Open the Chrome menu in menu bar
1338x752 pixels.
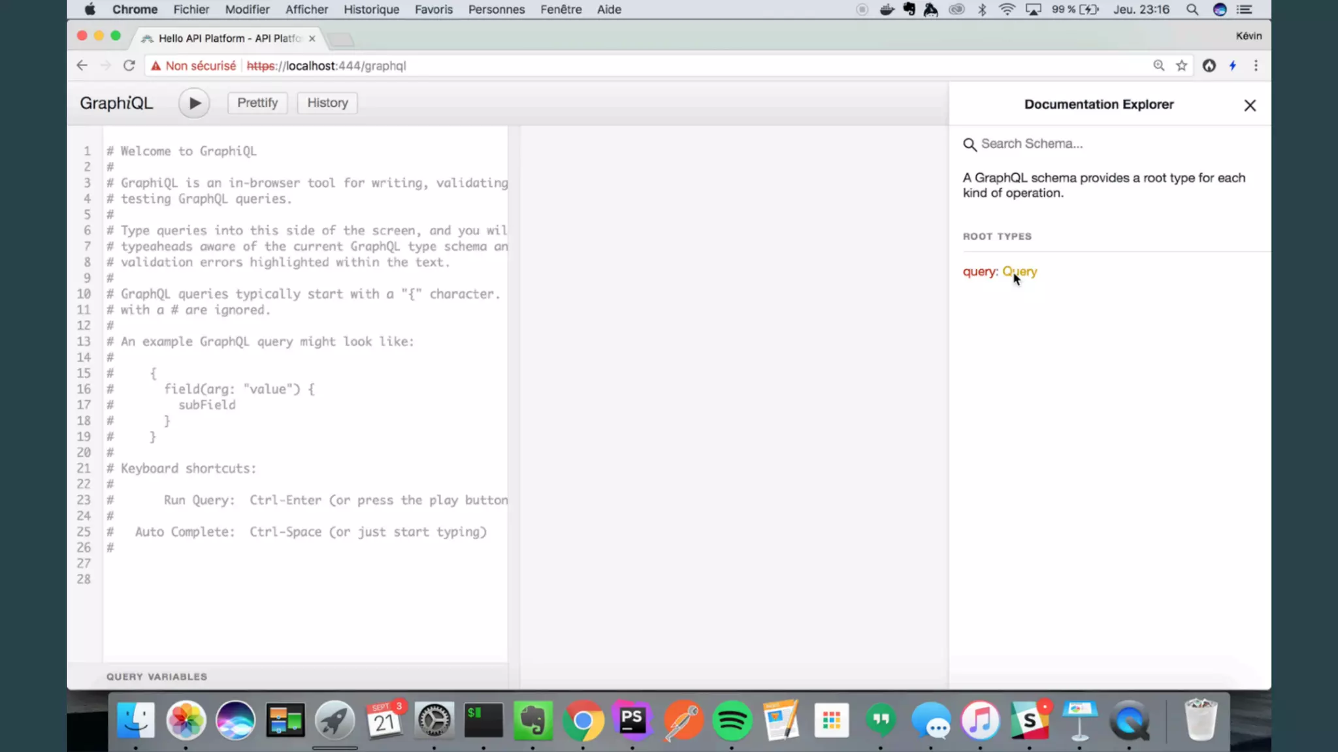pos(135,9)
